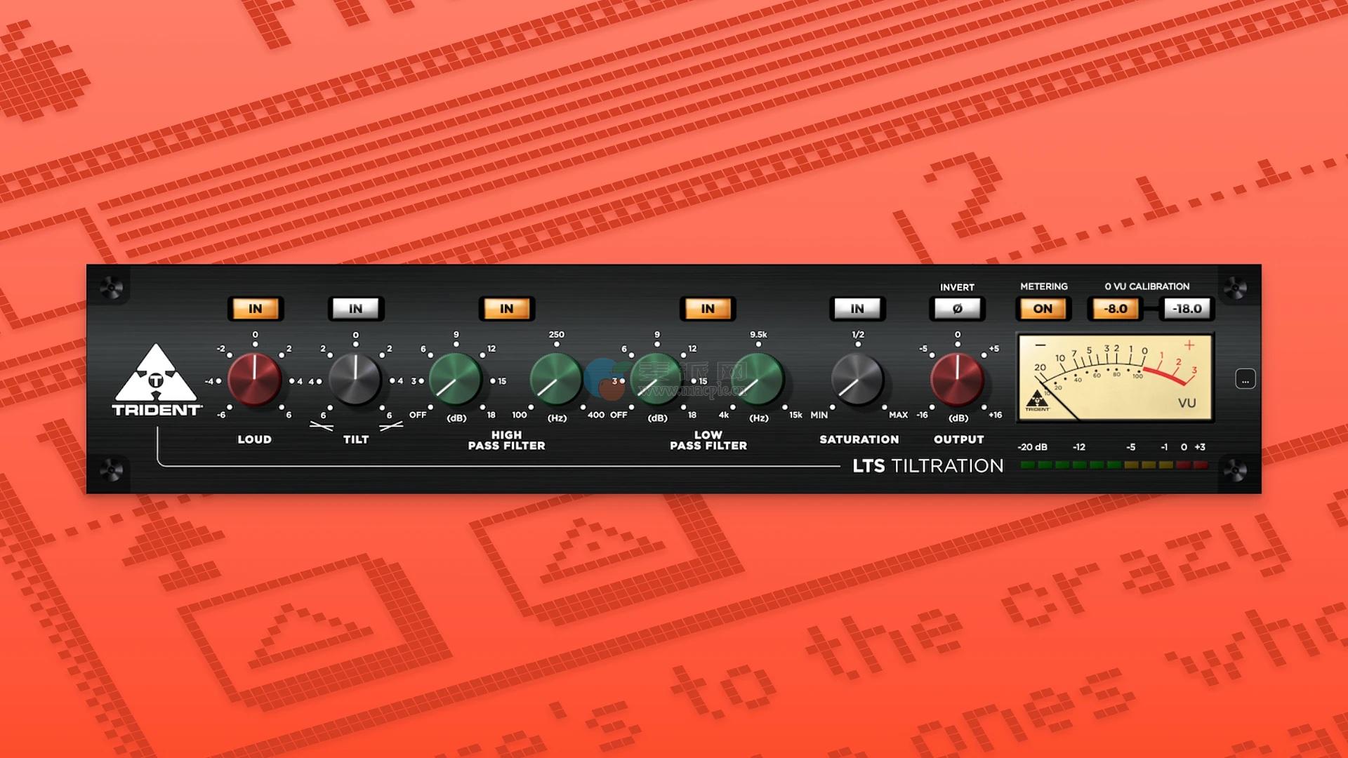Click the red OUTPUT dB knob
This screenshot has height=758, width=1348.
click(957, 380)
